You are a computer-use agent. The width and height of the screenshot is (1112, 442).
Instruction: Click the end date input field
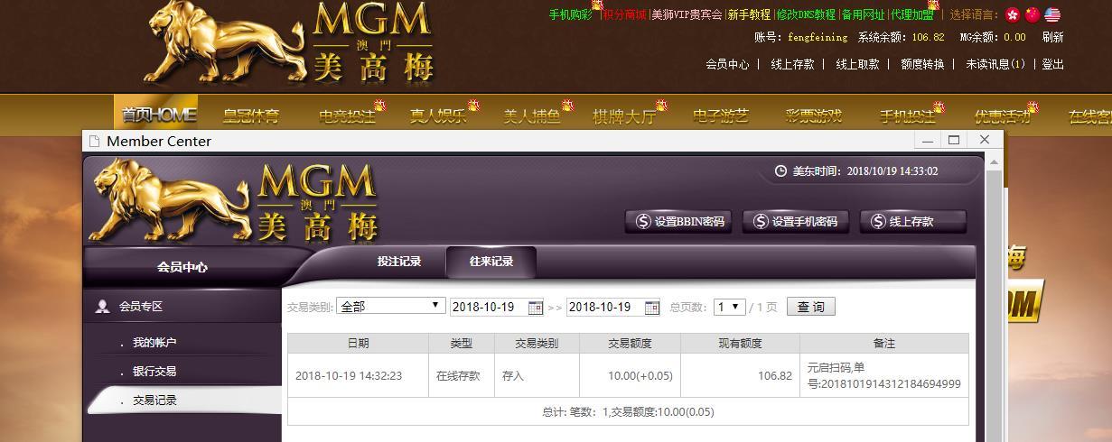coord(605,307)
